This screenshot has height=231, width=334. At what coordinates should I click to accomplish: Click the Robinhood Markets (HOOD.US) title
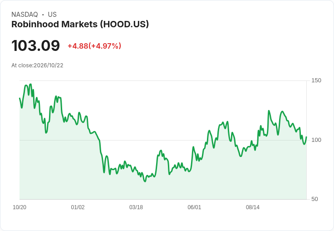tap(80, 25)
